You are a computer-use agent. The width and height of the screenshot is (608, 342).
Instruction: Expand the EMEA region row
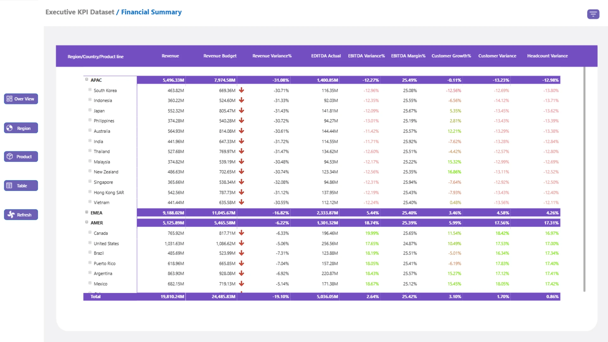coord(86,212)
